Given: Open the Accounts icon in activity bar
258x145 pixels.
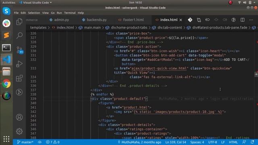Looking at the screenshot, I should (19, 117).
